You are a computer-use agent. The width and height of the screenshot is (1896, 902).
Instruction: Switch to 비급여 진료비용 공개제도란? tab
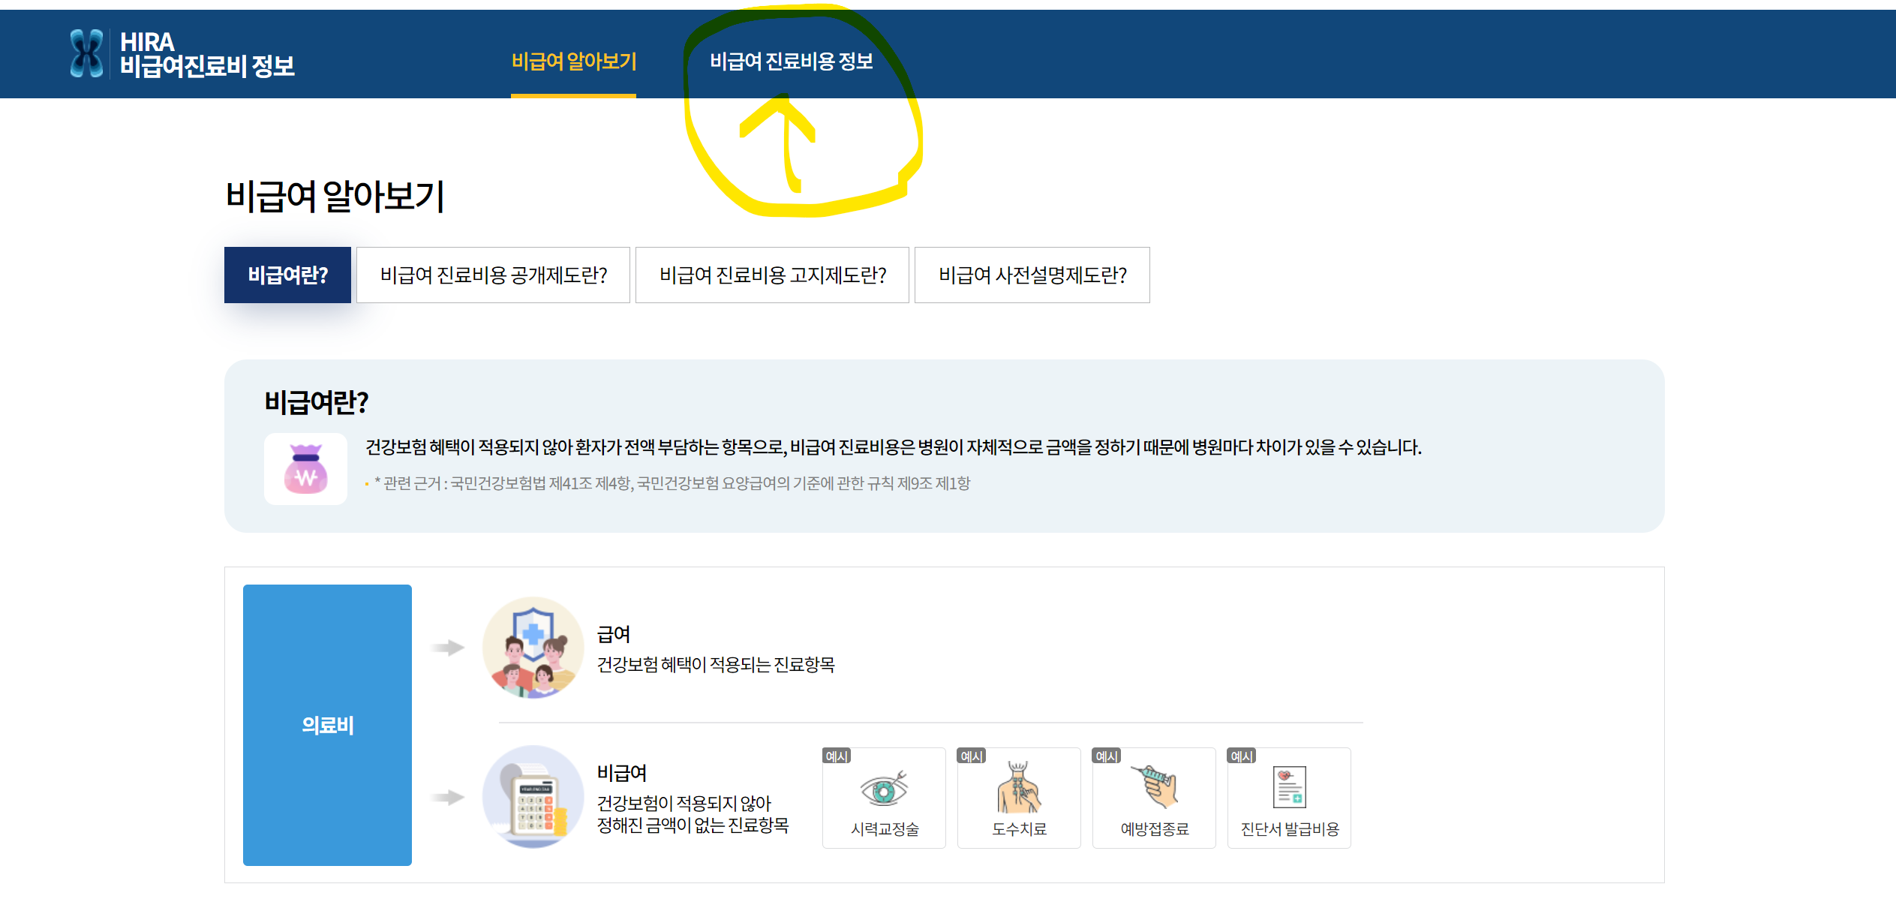pyautogui.click(x=493, y=275)
